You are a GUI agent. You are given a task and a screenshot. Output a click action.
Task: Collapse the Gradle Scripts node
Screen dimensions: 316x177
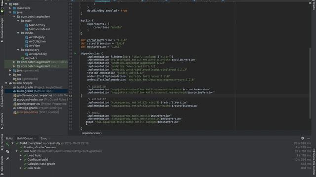tap(6, 83)
